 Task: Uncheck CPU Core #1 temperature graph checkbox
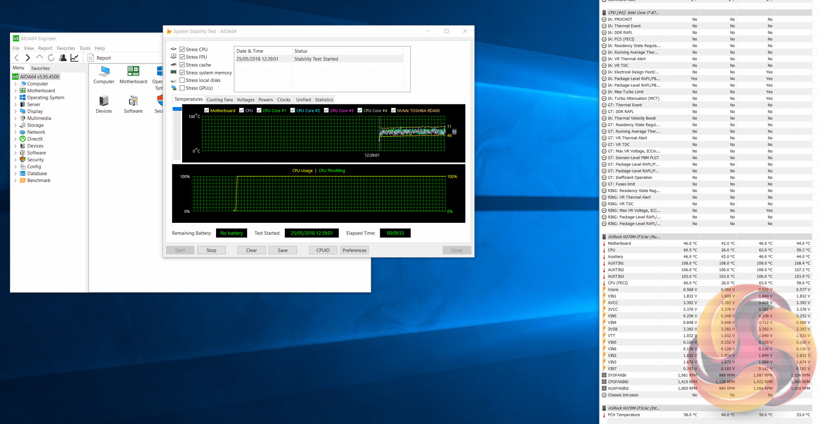tap(259, 111)
